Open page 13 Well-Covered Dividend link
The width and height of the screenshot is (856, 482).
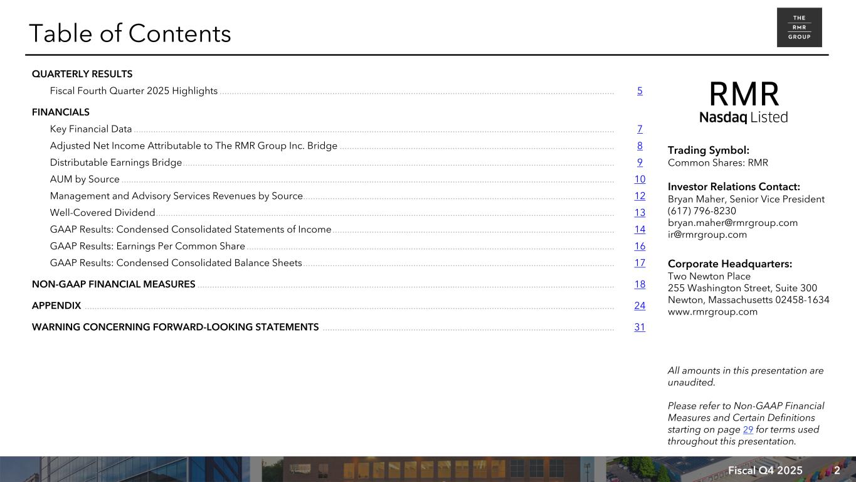click(x=640, y=213)
